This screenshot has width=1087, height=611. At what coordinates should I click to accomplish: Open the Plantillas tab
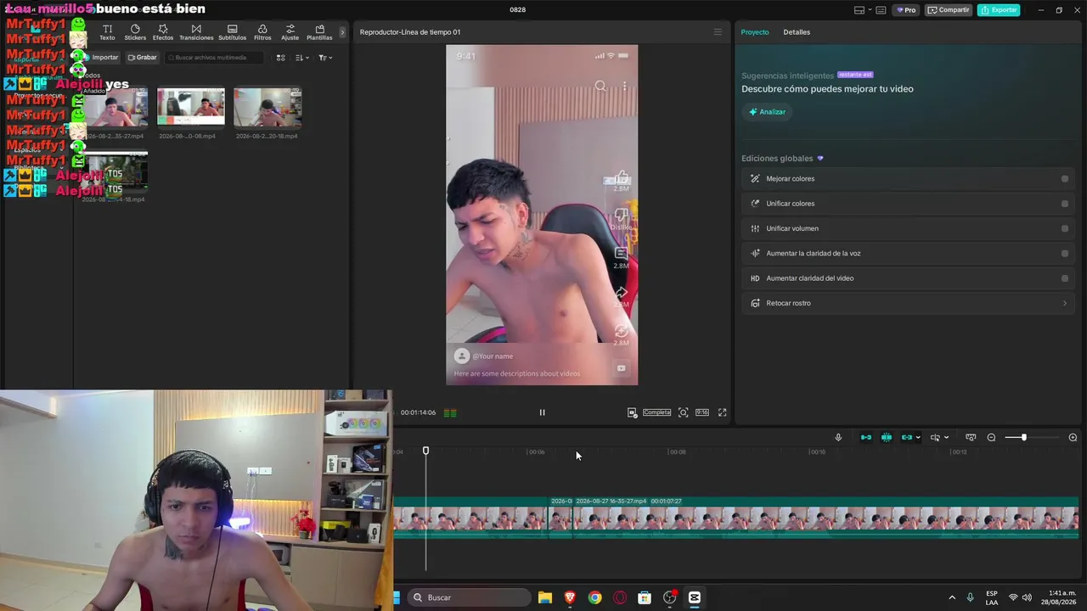tap(319, 32)
